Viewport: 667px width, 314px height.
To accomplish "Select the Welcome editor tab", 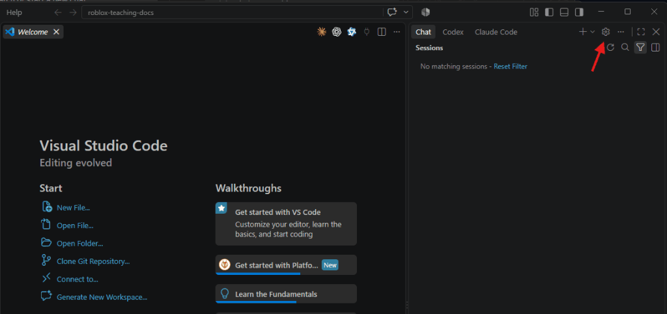I will (x=33, y=32).
